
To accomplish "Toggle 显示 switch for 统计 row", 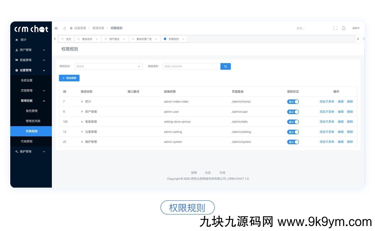I will [293, 102].
